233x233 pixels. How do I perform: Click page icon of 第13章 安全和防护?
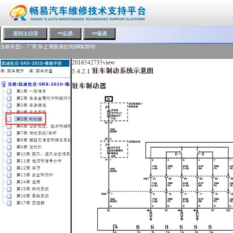coord(9,175)
